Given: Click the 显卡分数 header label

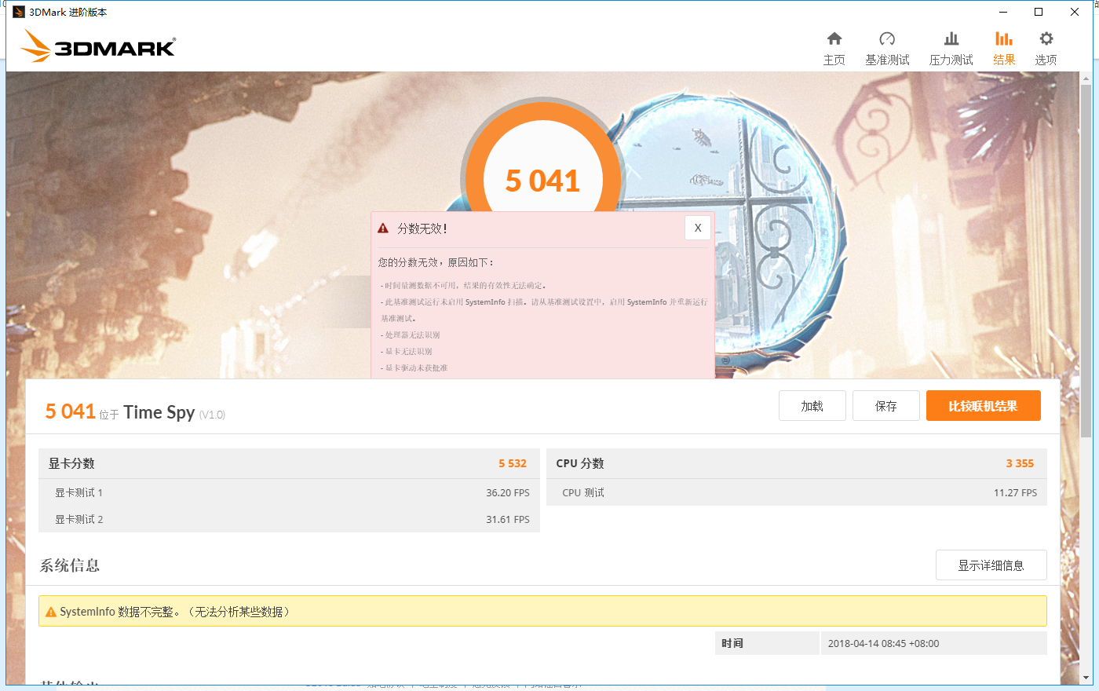Looking at the screenshot, I should point(71,463).
